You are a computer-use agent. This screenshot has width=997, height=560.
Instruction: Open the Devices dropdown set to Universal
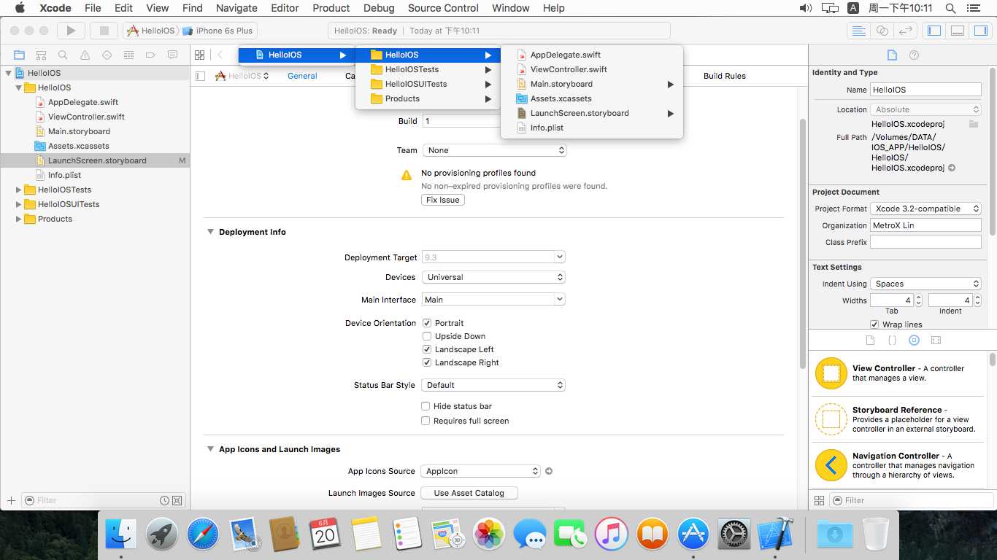point(494,277)
